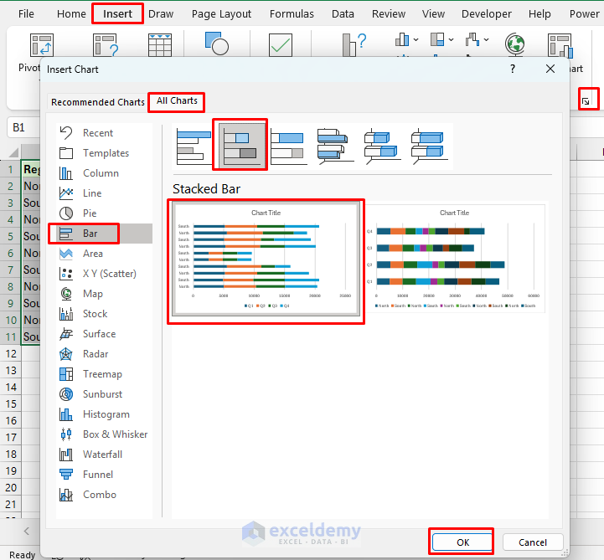Click the Recommended Charts ribbon icon
The image size is (604, 560).
[x=354, y=44]
